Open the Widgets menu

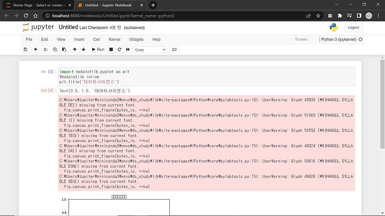click(x=136, y=40)
